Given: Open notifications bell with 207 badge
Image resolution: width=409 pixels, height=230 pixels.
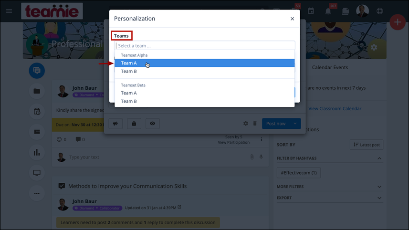Looking at the screenshot, I should click(x=328, y=11).
